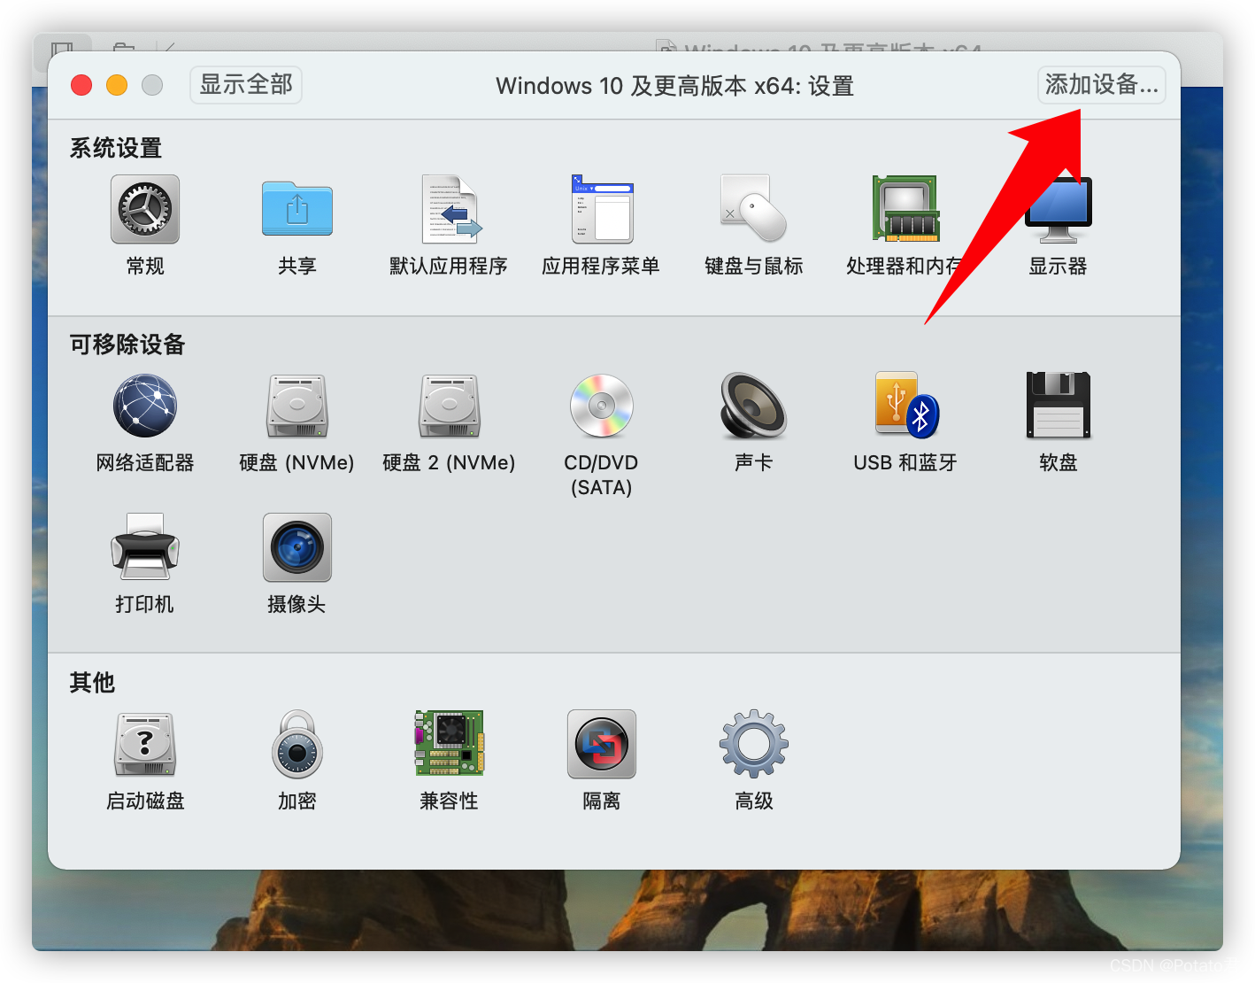The width and height of the screenshot is (1255, 983).
Task: Open the 声卡 sound card settings
Action: tap(754, 406)
